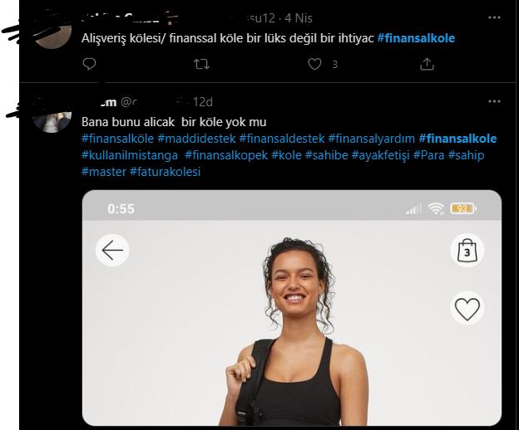Screen dimensions: 519x430
Task: Click the reply icon on the first tweet
Action: click(89, 64)
